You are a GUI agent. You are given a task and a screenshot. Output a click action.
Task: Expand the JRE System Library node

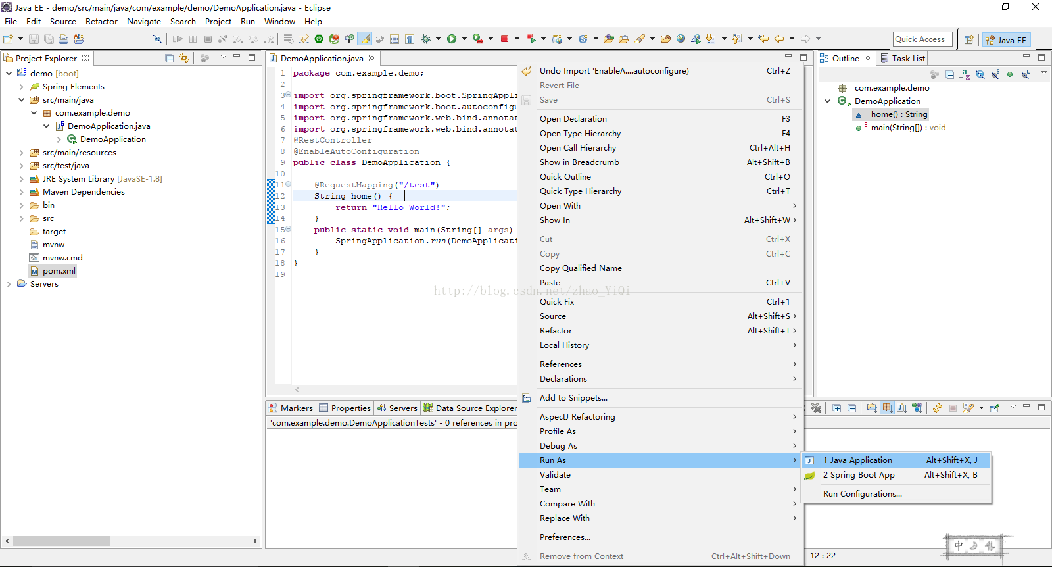tap(21, 179)
